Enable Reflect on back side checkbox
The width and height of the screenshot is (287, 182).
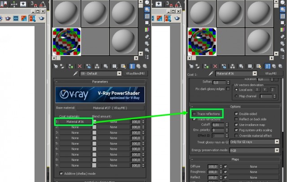pos(236,119)
